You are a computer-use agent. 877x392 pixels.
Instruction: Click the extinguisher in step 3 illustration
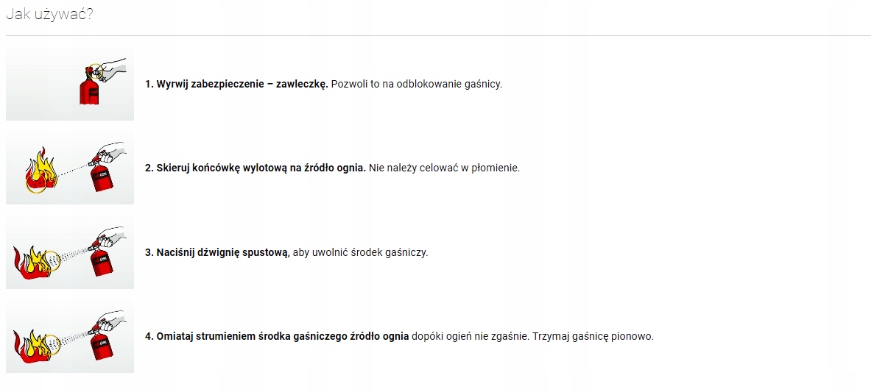point(99,261)
